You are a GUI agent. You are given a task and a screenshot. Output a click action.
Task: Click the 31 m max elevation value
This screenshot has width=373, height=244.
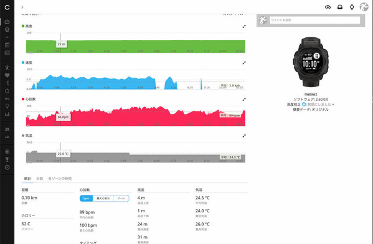[x=142, y=237]
